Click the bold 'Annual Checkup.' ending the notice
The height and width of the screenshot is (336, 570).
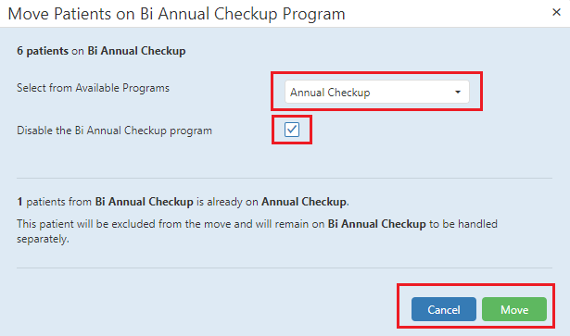pyautogui.click(x=305, y=202)
